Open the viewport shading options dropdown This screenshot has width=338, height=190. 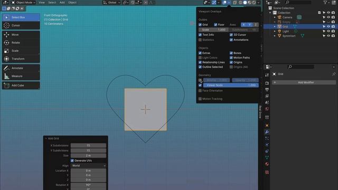258,3
